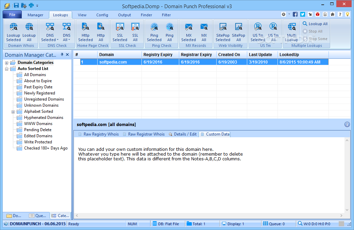Screen dimensions: 354x230
Task: Check SitePop Selected web visibility
Action: (223, 32)
